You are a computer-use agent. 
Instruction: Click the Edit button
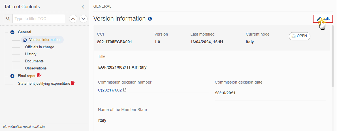[x=323, y=19]
